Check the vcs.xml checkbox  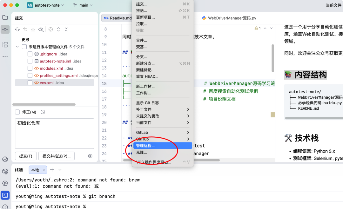30,83
